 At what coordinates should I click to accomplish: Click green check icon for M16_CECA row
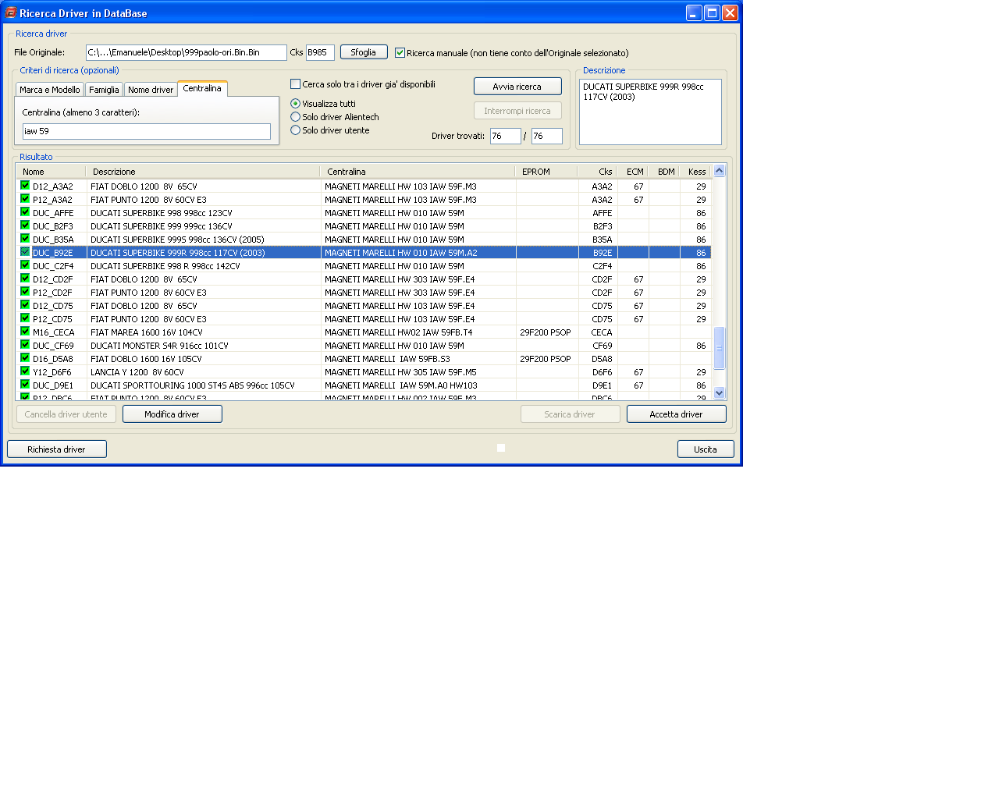25,332
